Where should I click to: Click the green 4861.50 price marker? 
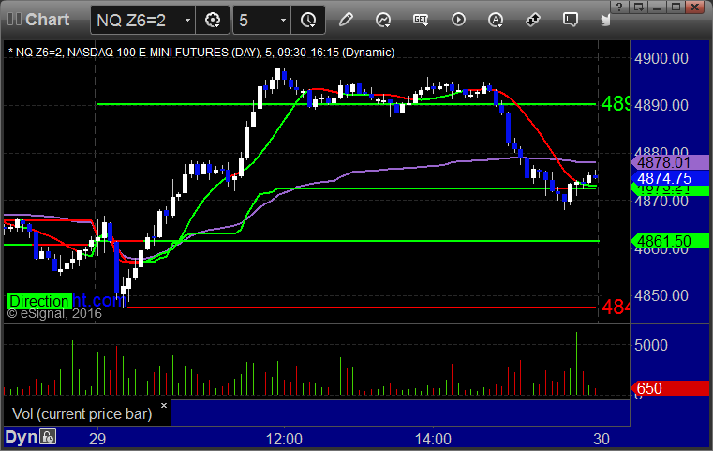point(670,241)
